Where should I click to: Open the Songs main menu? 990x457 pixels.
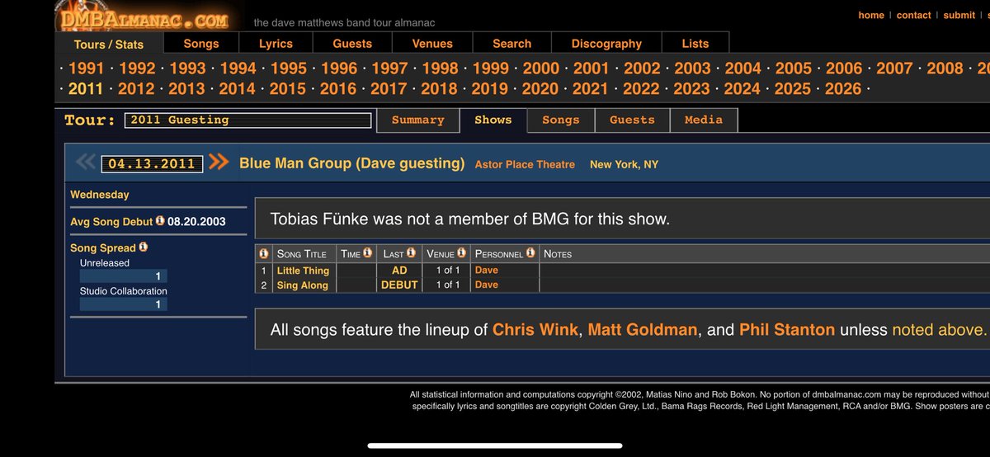(201, 44)
